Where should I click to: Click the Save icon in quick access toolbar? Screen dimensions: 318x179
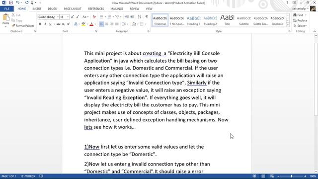pyautogui.click(x=11, y=2)
